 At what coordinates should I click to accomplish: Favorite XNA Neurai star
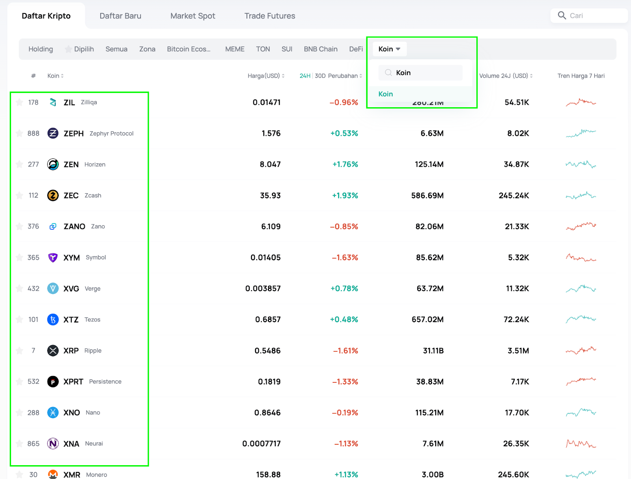tap(19, 444)
